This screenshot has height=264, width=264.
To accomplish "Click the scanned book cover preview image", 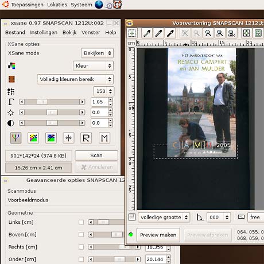I will tap(201, 102).
